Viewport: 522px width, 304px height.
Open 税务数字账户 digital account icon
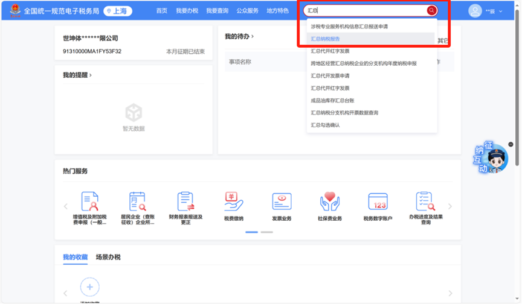[378, 202]
